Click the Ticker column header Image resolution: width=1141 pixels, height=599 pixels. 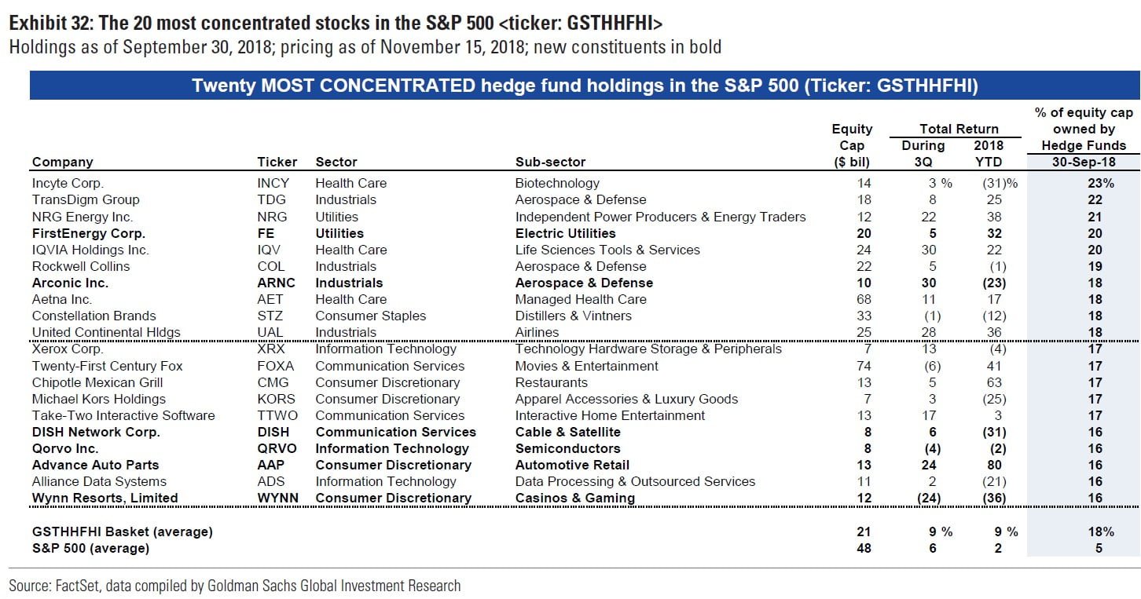tap(277, 162)
